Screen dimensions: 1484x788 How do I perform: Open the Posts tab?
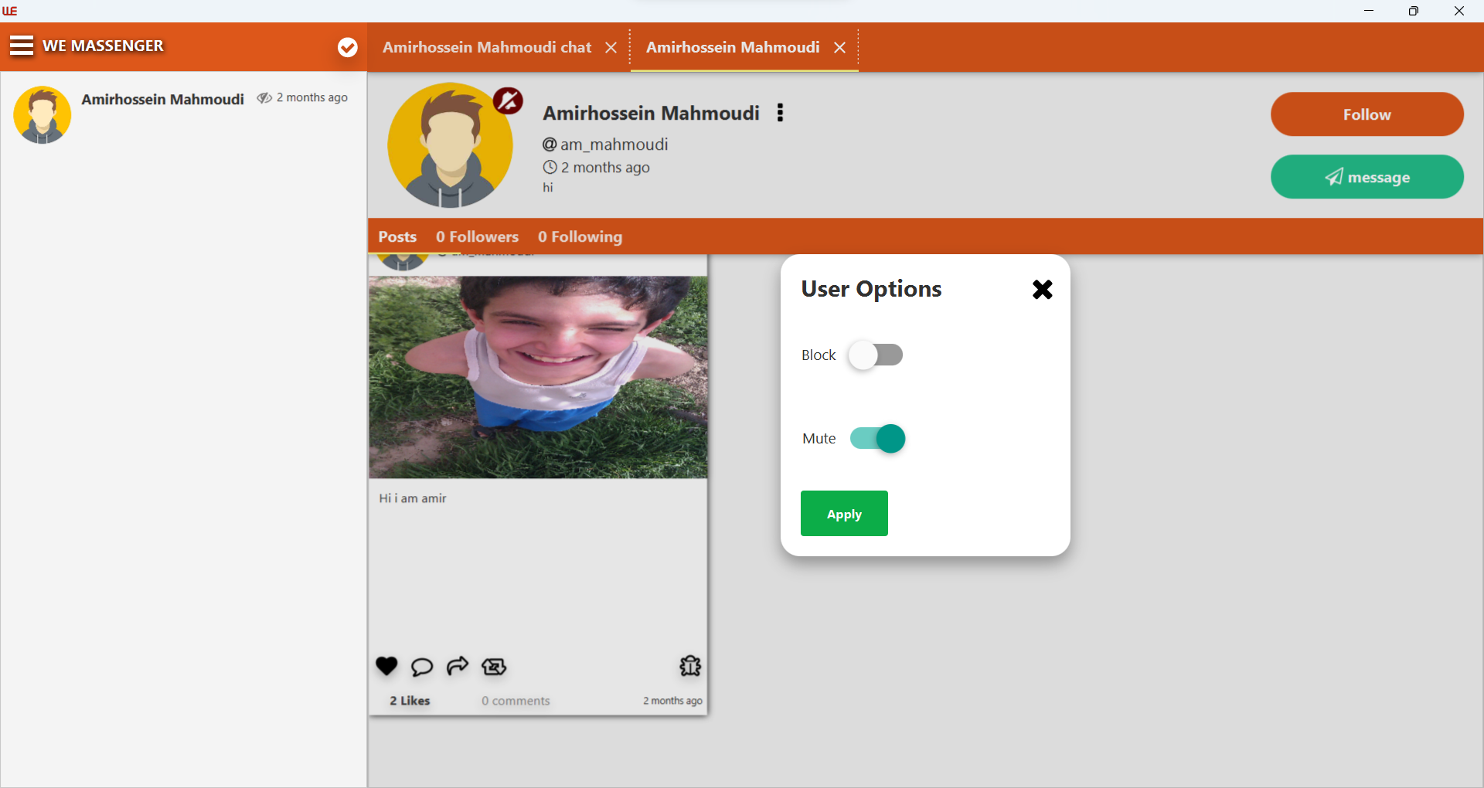397,237
